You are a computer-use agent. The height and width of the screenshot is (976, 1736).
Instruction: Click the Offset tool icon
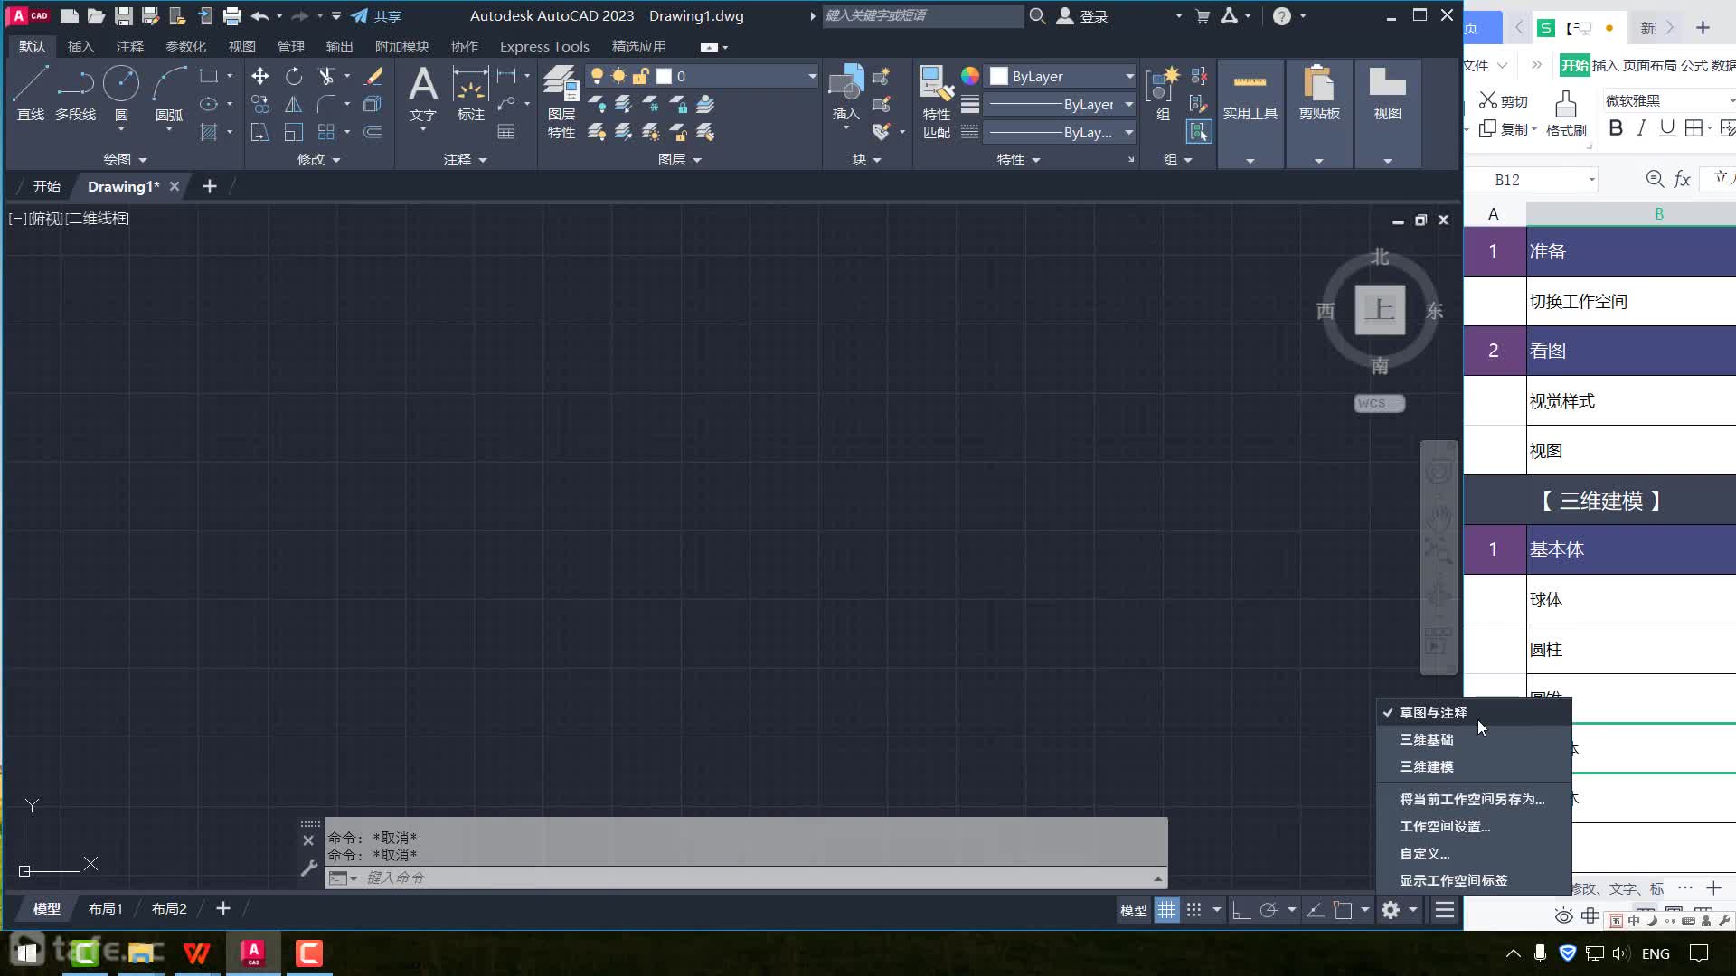click(373, 132)
